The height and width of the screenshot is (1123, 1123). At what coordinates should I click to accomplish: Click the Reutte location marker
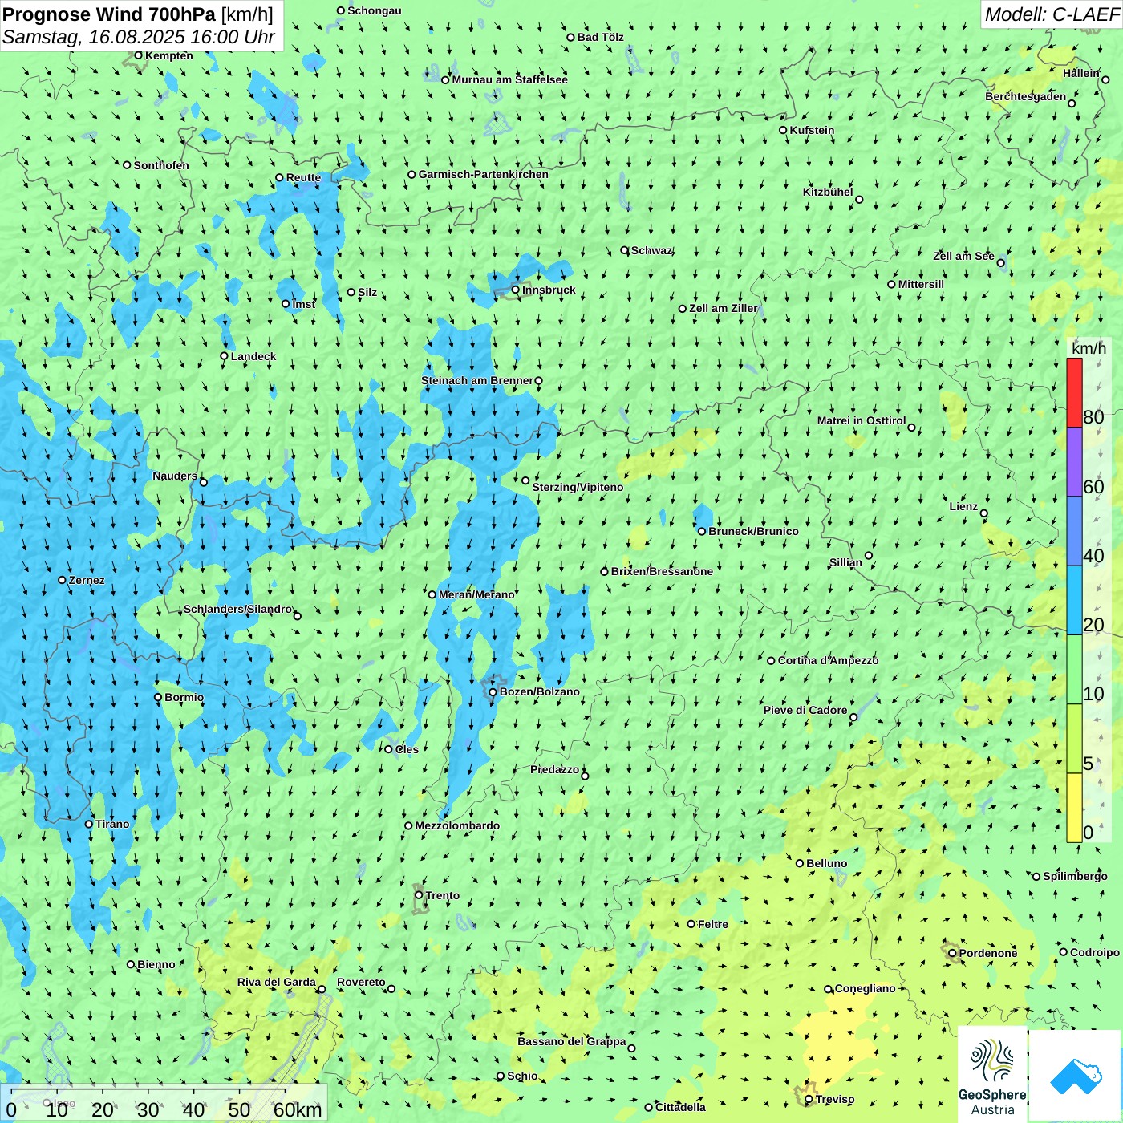(280, 178)
